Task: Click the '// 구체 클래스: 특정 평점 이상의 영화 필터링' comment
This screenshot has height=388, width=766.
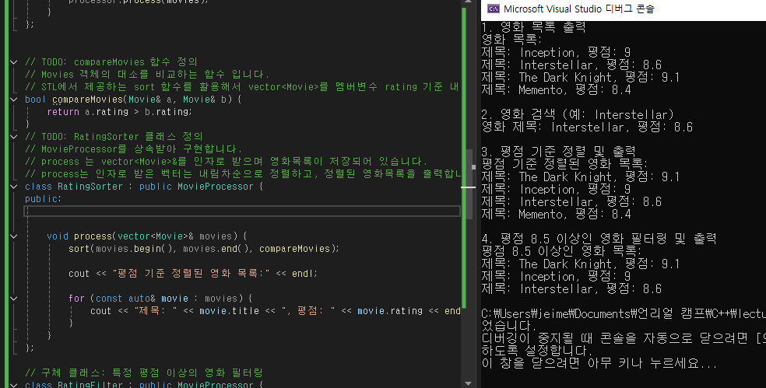Action: pos(144,373)
